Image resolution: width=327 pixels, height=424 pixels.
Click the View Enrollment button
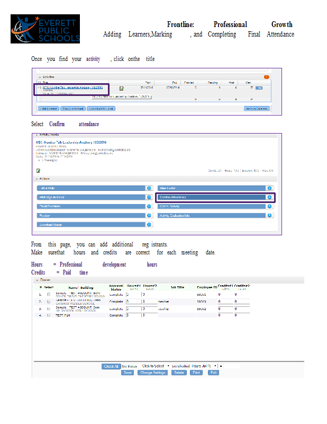73,109
